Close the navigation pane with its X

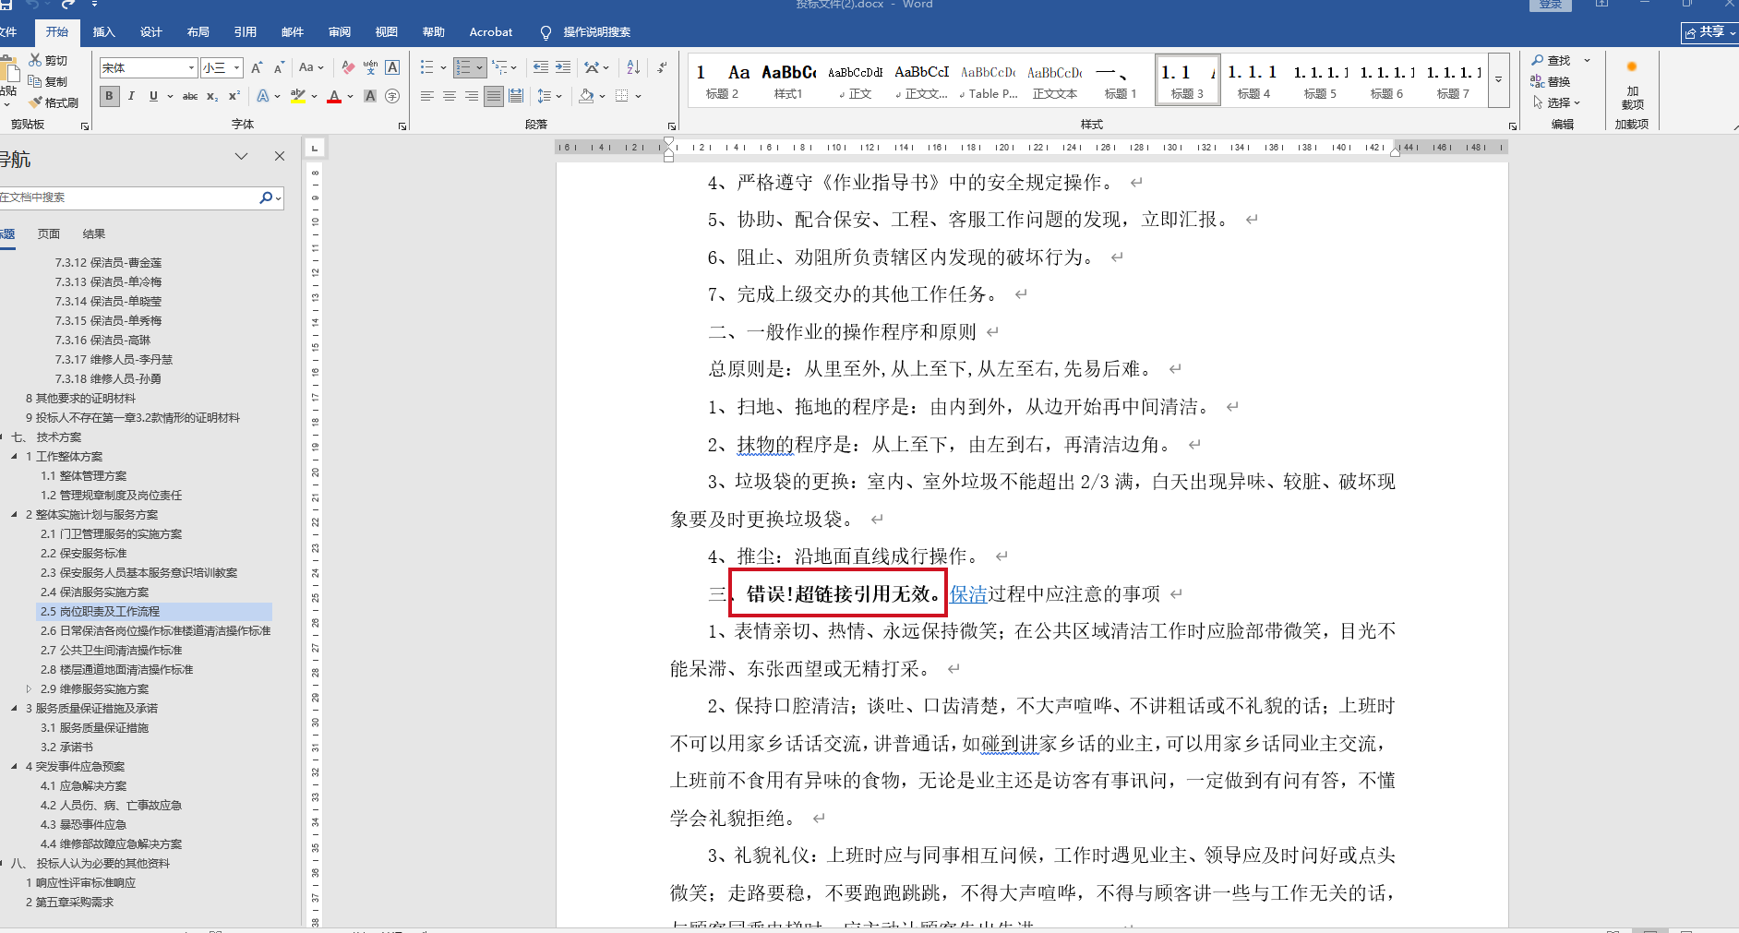tap(280, 157)
